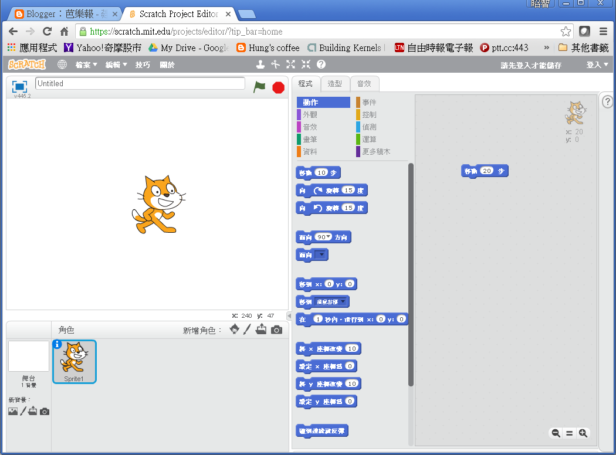This screenshot has height=455, width=616.
Task: Collapse the stage with the small arrow
Action: [x=289, y=315]
